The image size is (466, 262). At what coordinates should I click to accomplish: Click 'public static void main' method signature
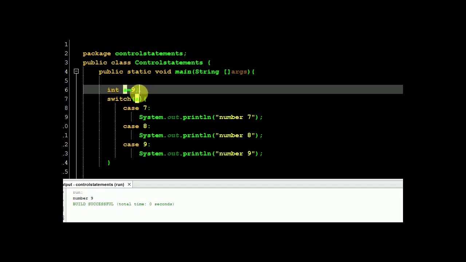pyautogui.click(x=177, y=72)
